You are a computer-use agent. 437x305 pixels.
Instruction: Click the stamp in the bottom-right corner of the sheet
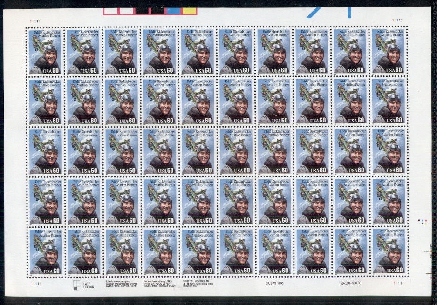389,252
